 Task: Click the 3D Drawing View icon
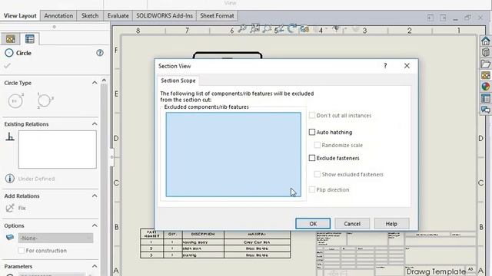click(x=304, y=29)
